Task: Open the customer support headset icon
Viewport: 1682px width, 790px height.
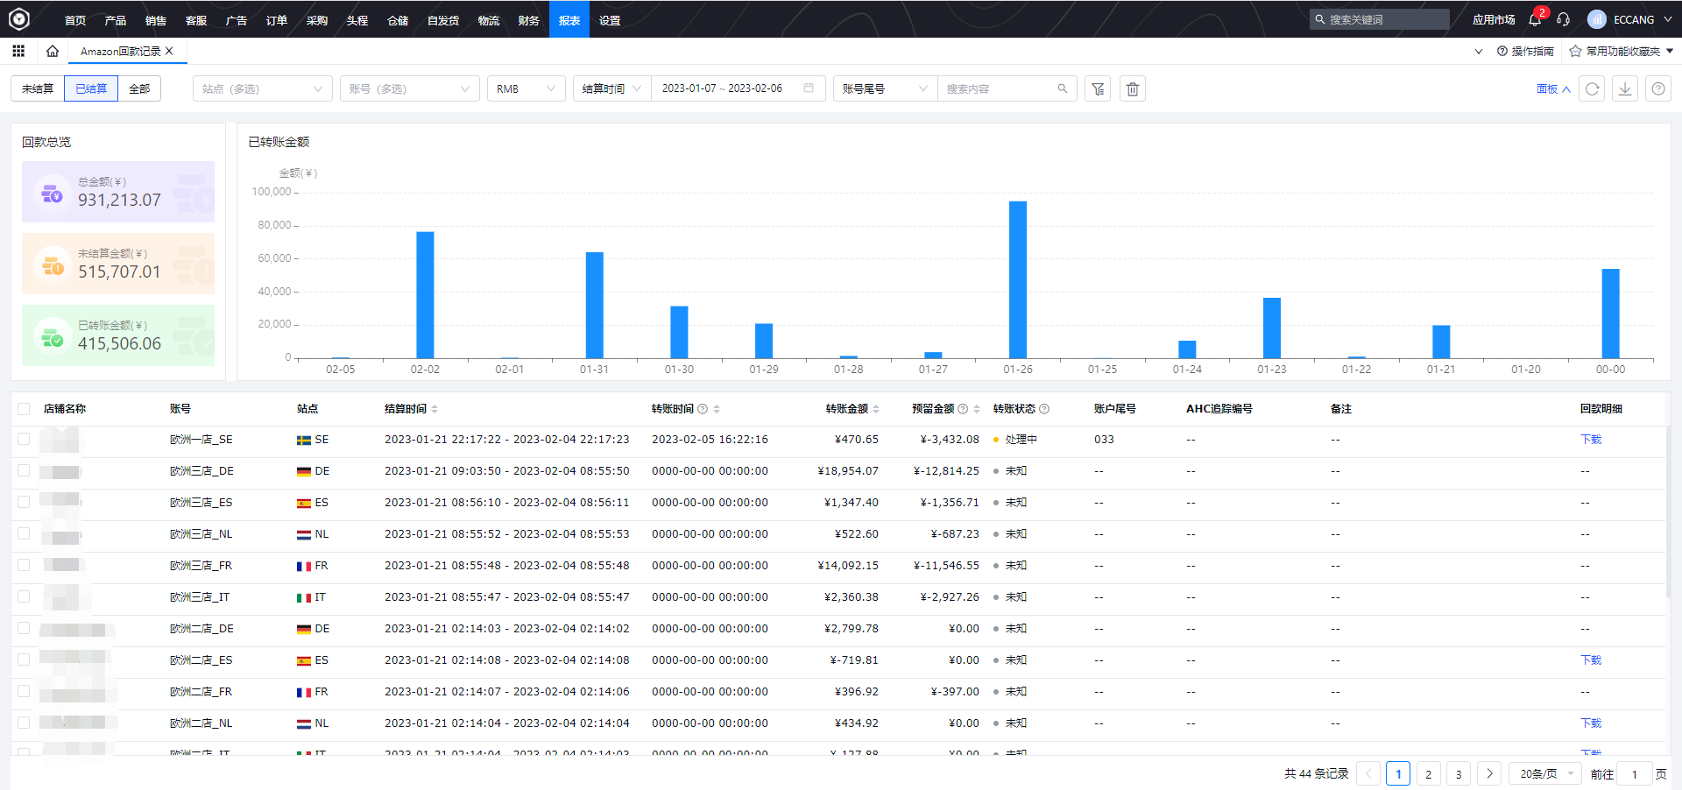Action: tap(1563, 19)
